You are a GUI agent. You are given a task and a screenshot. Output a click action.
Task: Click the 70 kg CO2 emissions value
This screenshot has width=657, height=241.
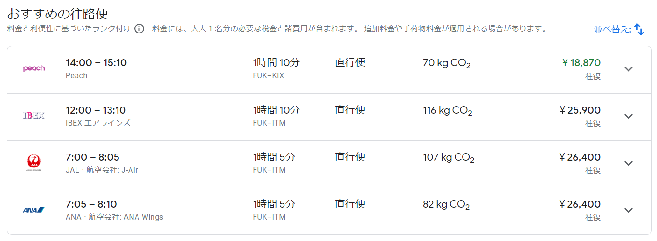tap(446, 63)
